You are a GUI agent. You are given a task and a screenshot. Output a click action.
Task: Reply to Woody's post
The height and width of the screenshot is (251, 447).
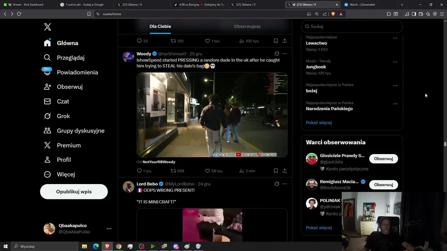pos(139,171)
